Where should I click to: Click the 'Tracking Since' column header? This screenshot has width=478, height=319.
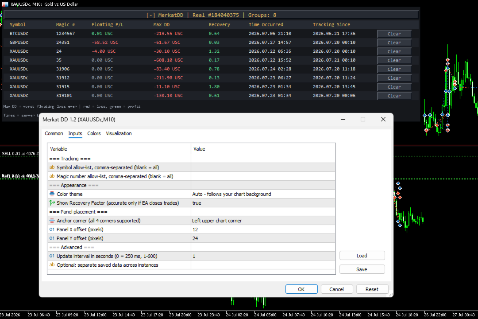pos(332,25)
